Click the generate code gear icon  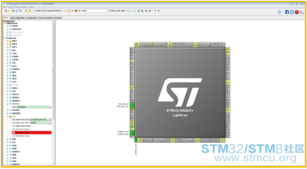(26, 11)
